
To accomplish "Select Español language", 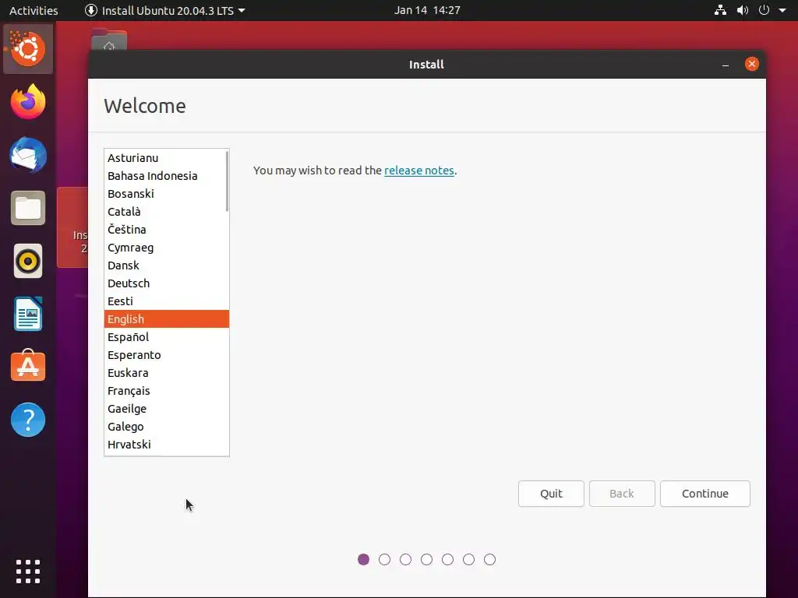I will pyautogui.click(x=167, y=337).
